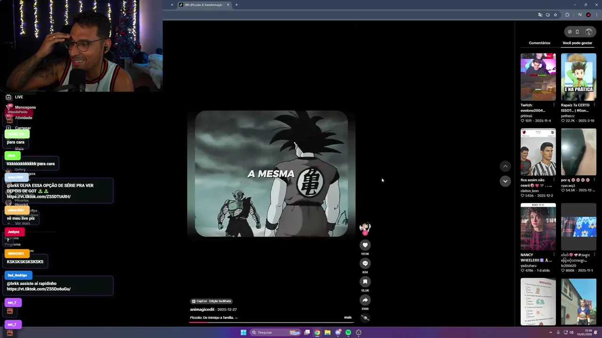
Task: Open the LIVE item in TikTok sidebar
Action: click(x=14, y=97)
